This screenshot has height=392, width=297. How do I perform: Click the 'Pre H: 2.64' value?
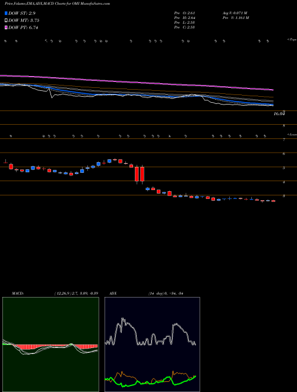coord(185,18)
